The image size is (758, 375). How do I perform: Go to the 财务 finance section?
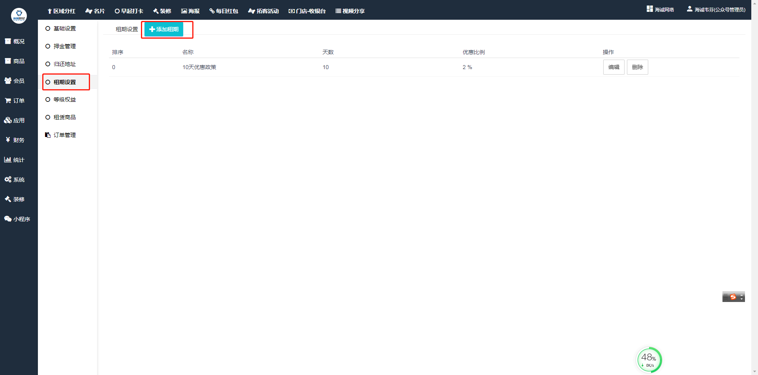click(15, 140)
